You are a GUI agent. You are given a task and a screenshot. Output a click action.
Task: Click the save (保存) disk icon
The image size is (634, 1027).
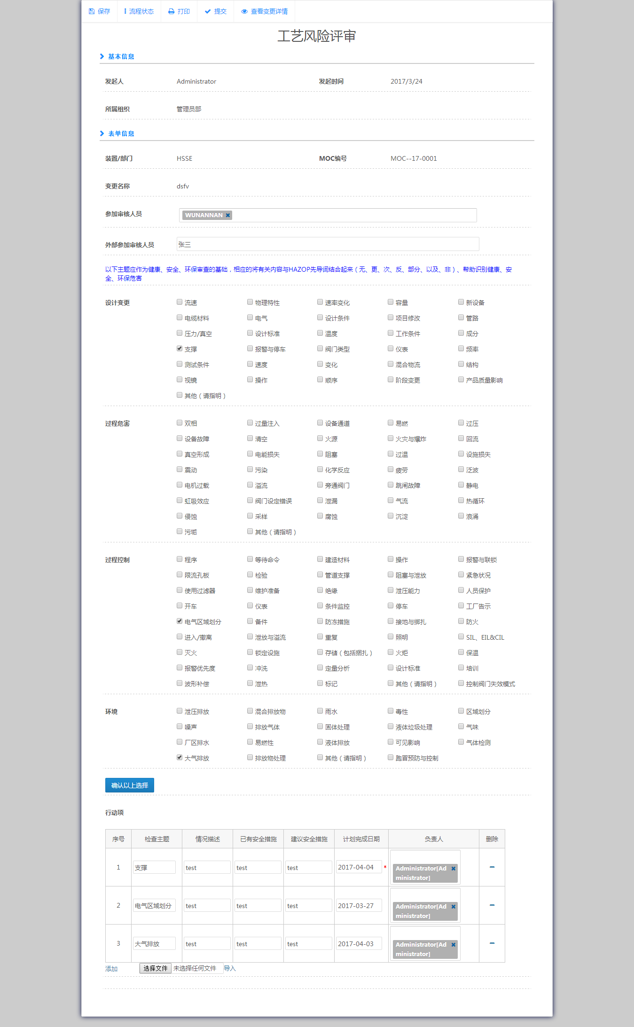[x=92, y=11]
